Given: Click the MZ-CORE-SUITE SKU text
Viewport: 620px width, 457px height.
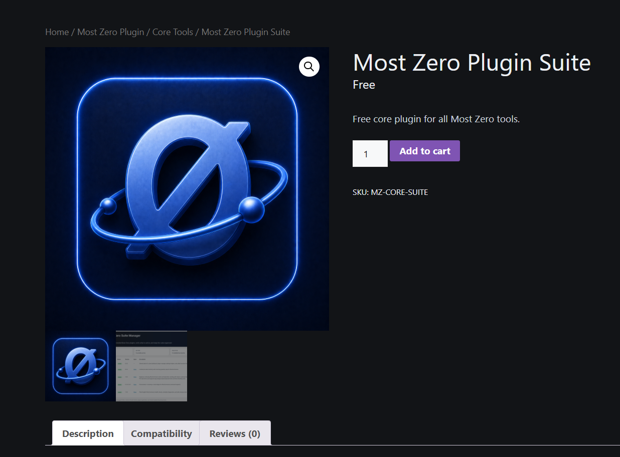Looking at the screenshot, I should (x=399, y=192).
